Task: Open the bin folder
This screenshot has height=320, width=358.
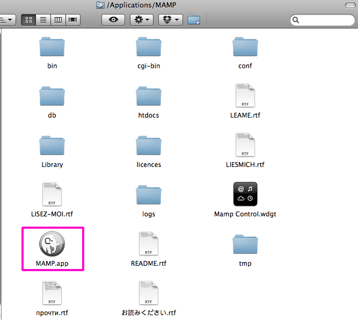Action: pyautogui.click(x=52, y=47)
